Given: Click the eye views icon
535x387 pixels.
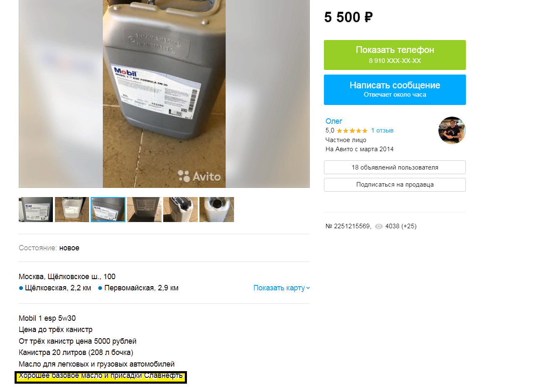Looking at the screenshot, I should tap(378, 226).
